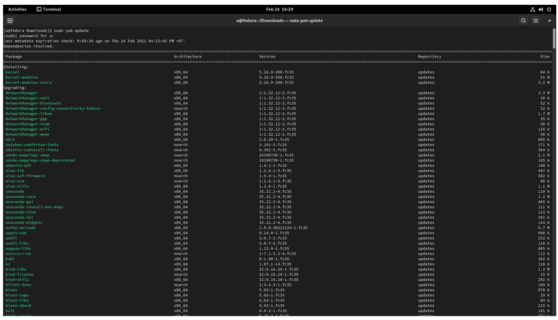Screen dimensions: 558x320
Task: Click the NetworkManager-wifi package name
Action: 27,129
